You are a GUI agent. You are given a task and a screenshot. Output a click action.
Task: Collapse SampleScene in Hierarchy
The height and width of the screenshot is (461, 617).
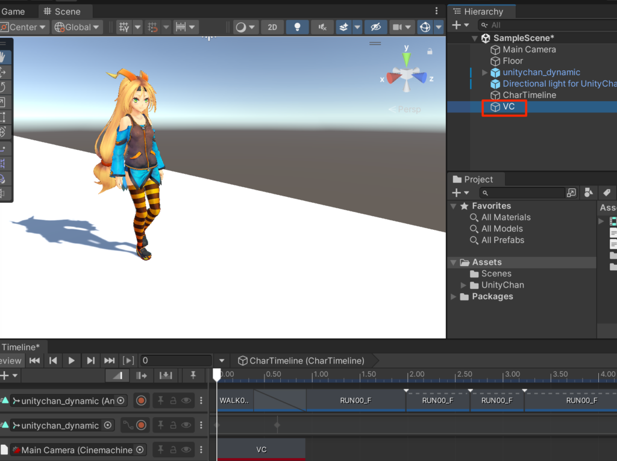(x=475, y=38)
